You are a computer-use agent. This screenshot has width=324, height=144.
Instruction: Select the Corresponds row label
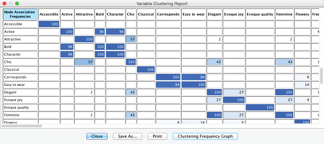coord(20,77)
